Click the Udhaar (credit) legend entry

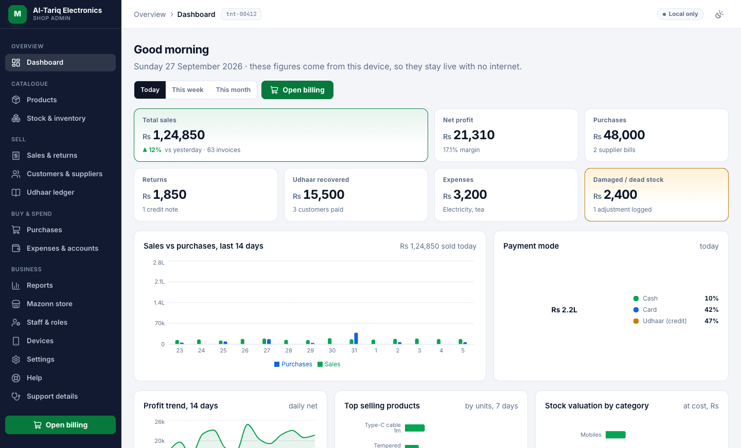pos(676,321)
